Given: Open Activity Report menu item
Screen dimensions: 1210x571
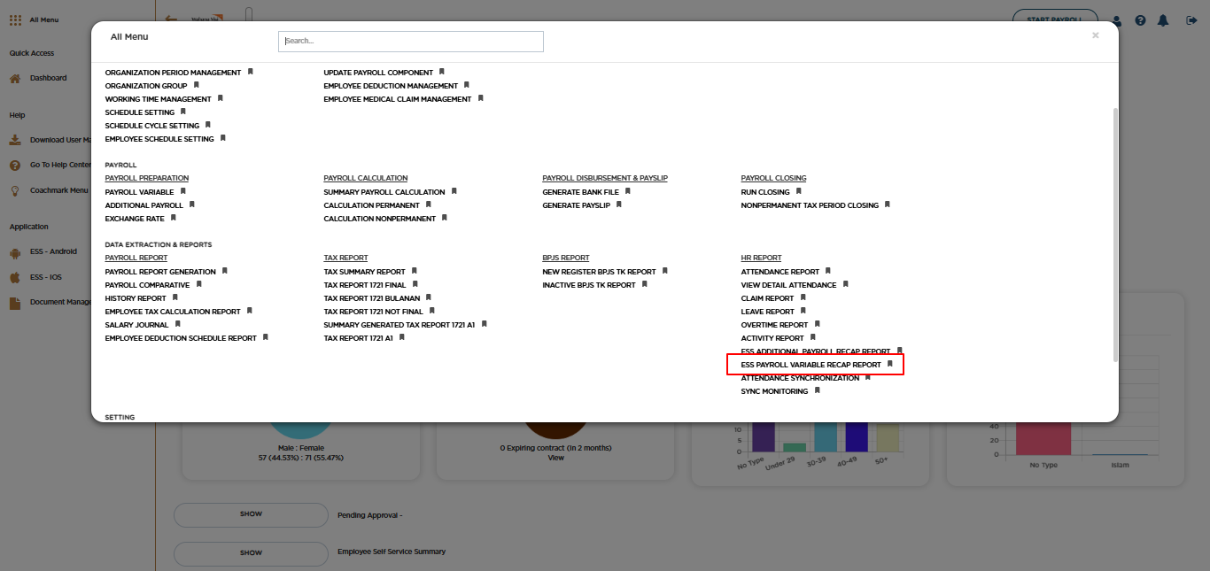Looking at the screenshot, I should coord(772,338).
